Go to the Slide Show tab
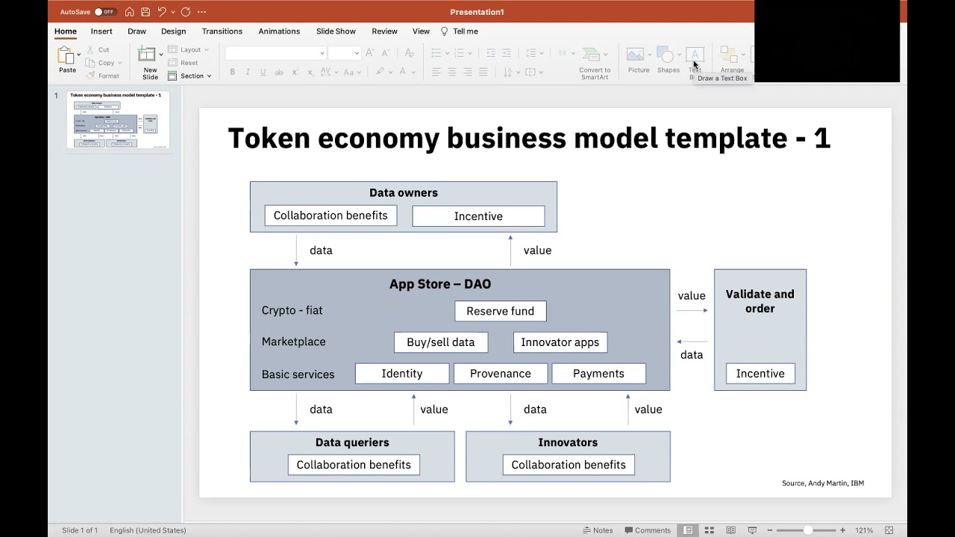955x537 pixels. (x=336, y=31)
